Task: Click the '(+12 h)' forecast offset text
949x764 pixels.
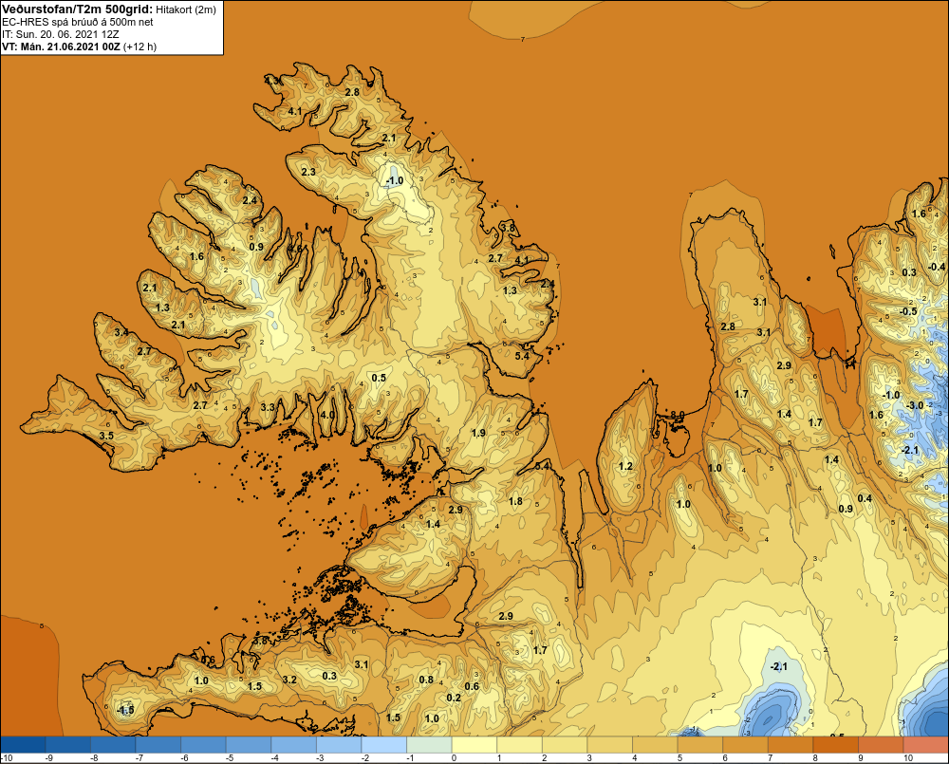Action: pos(140,47)
